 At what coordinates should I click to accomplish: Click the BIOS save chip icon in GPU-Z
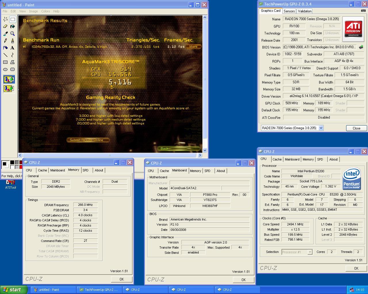[x=361, y=47]
